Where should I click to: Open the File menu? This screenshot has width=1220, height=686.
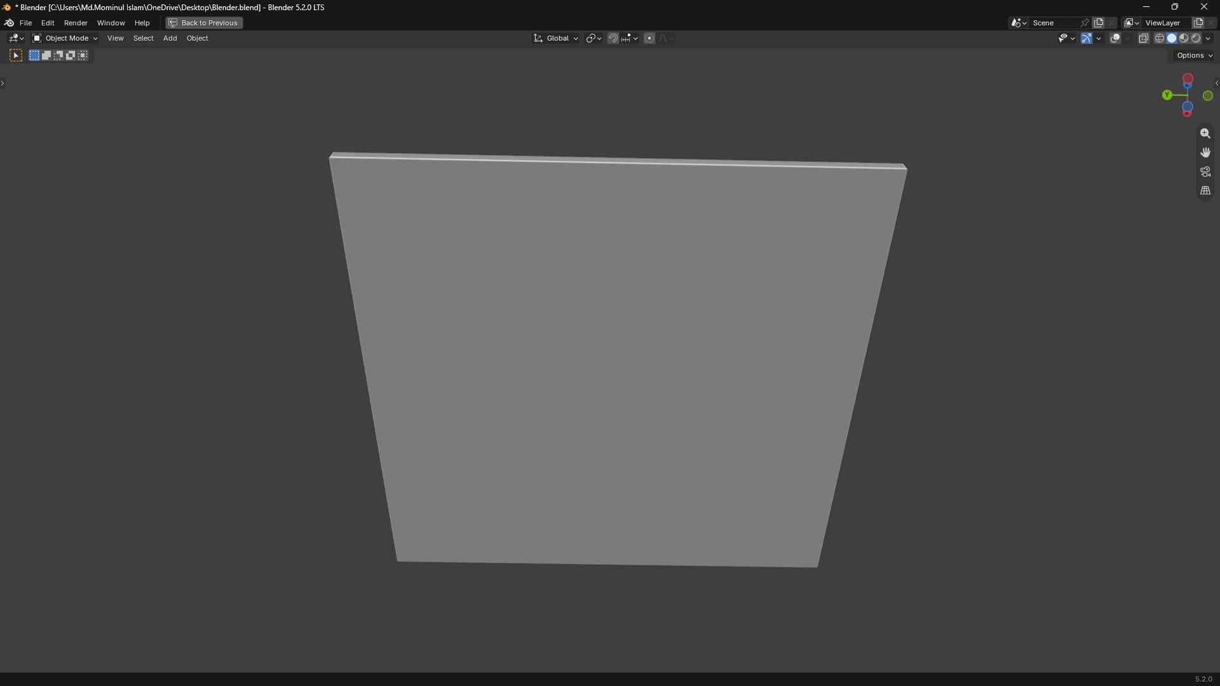tap(25, 23)
